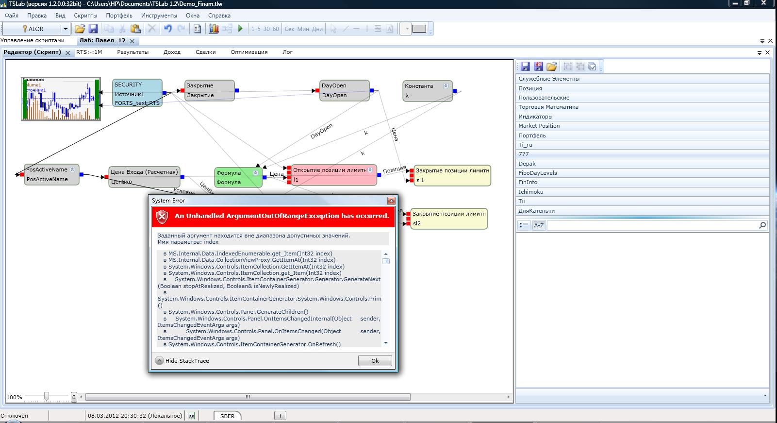
Task: Select the 5-minute interval toggle
Action: 259,29
